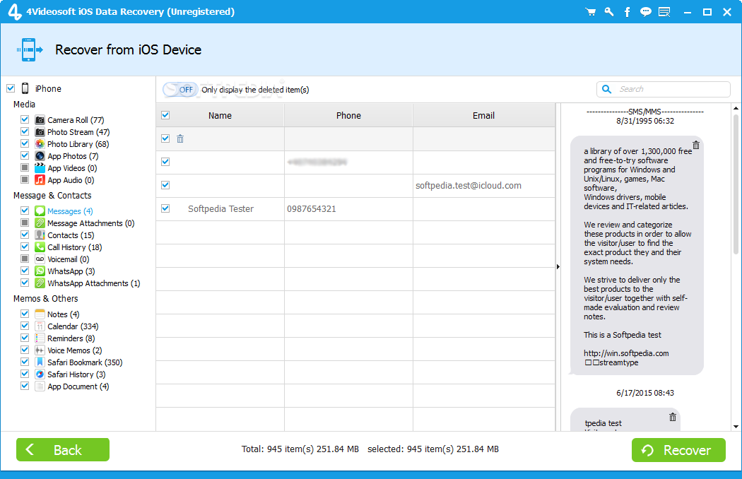This screenshot has width=742, height=479.
Task: Check the App Videos checkbox
Action: [25, 167]
